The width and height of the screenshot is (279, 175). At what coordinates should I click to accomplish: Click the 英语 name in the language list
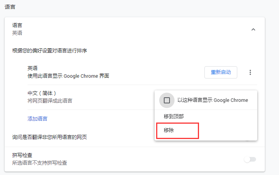pos(33,68)
